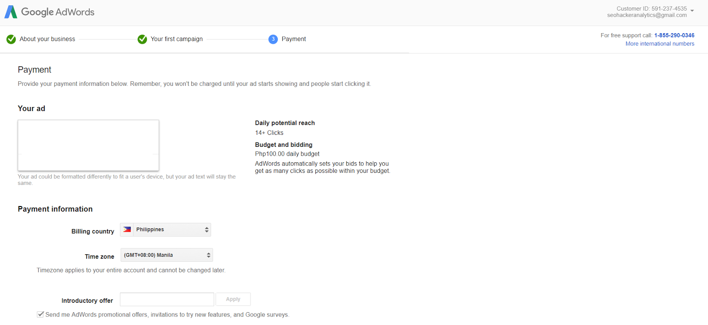Go to the Your first campaign step
This screenshot has height=325, width=708.
click(177, 39)
